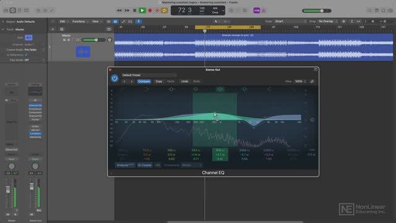
Task: Open the Freeze Mode Pre Fader dropdown
Action: 34,50
